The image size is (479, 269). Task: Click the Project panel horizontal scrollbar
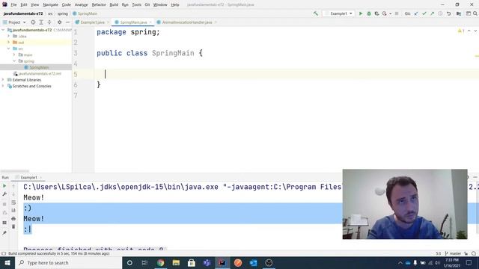(15, 171)
